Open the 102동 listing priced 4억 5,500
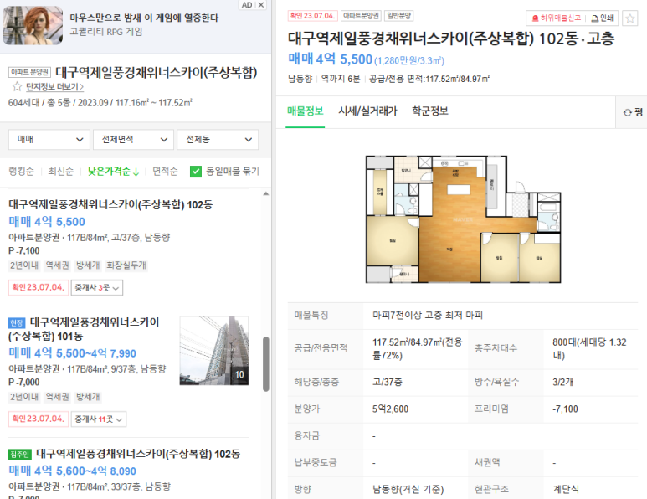 coord(110,204)
